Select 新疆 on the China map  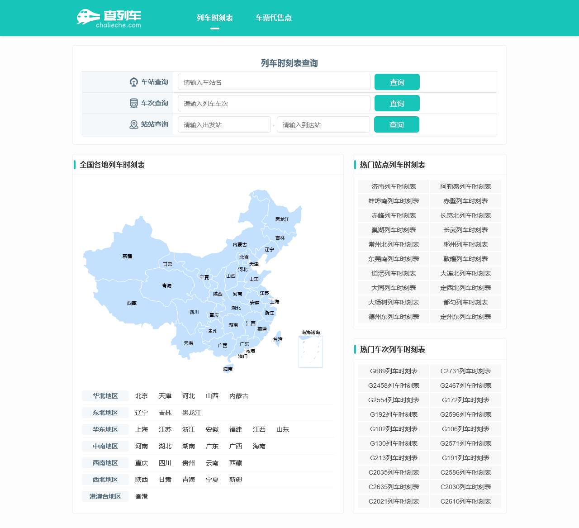click(x=127, y=256)
